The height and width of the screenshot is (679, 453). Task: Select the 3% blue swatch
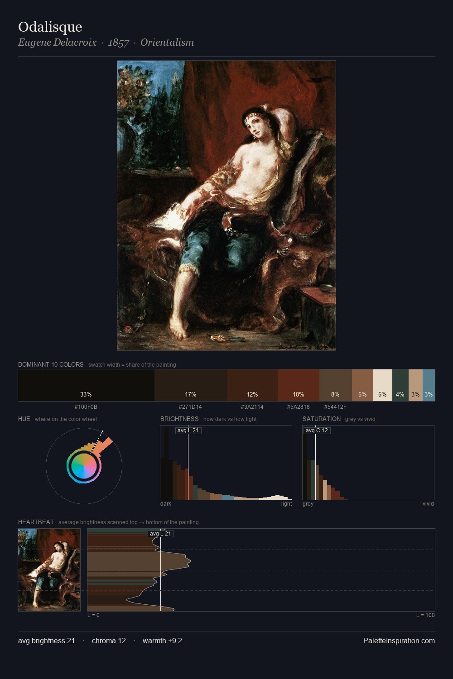[429, 385]
